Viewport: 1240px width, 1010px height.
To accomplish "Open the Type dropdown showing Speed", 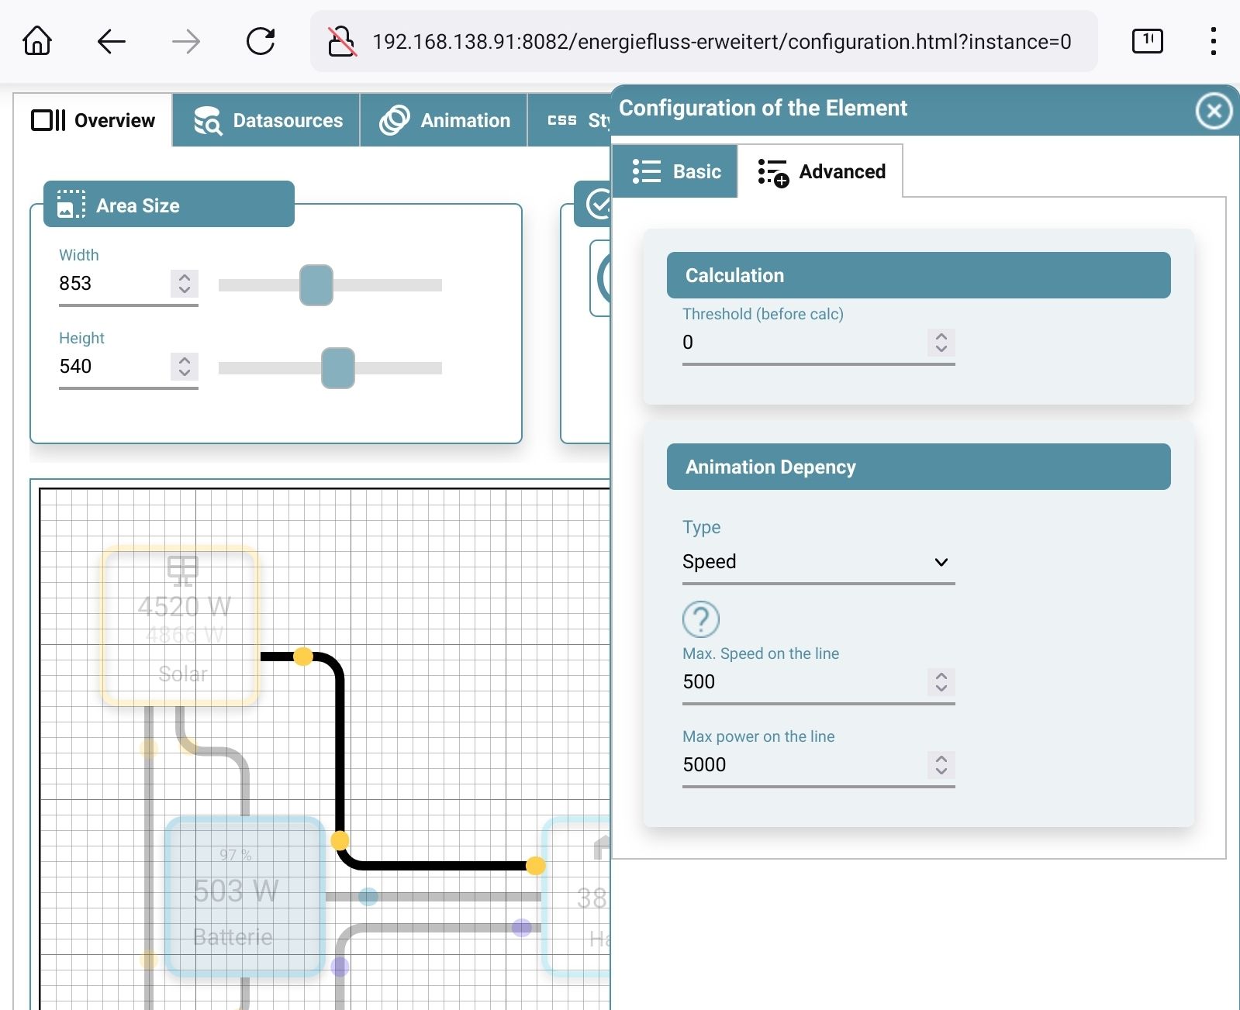I will click(x=818, y=562).
